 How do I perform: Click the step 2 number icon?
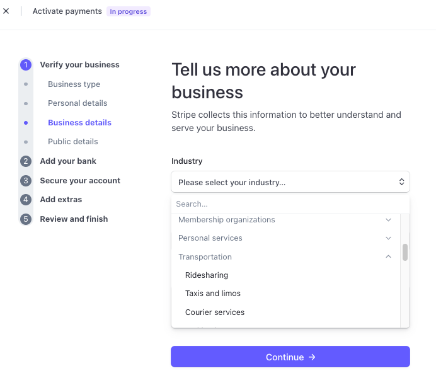pyautogui.click(x=26, y=161)
